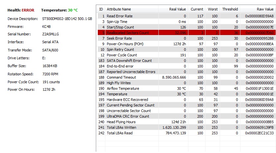Click the rotation speed 7200 RPM
This screenshot has width=276, height=153.
click(x=50, y=74)
